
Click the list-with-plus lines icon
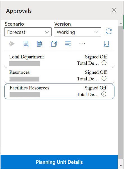point(68,44)
